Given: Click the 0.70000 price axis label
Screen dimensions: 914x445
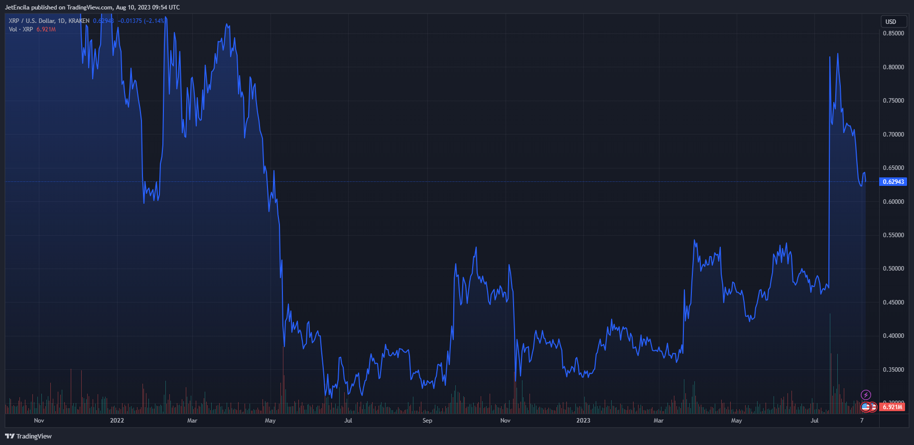Looking at the screenshot, I should point(894,135).
